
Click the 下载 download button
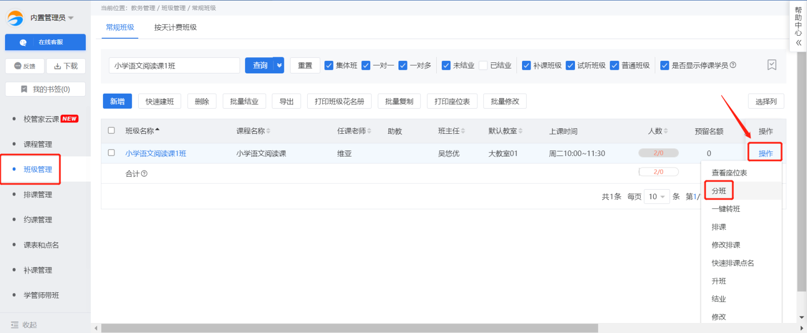point(66,66)
